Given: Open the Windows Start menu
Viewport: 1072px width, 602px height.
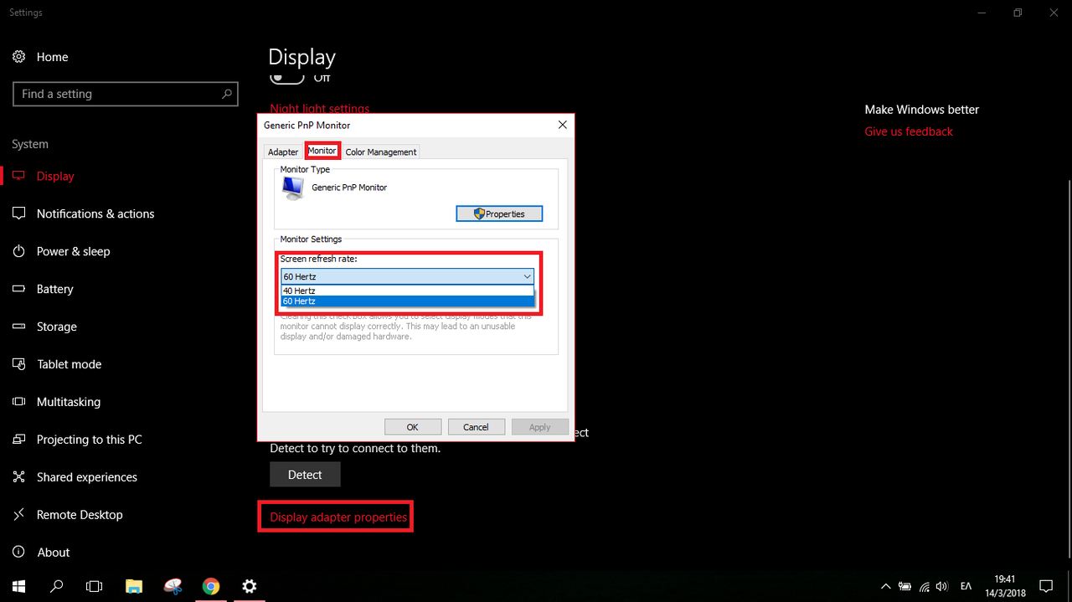Looking at the screenshot, I should coord(18,586).
